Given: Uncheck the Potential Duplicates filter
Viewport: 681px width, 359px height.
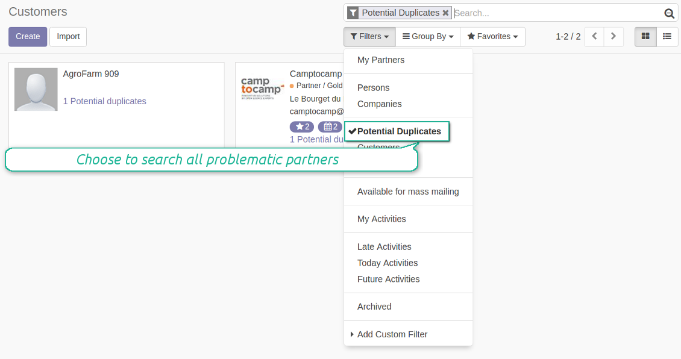Looking at the screenshot, I should [398, 131].
